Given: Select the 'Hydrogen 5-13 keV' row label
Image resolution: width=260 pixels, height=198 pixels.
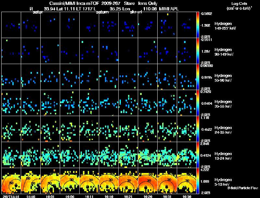Looking at the screenshot, I should (223, 182).
